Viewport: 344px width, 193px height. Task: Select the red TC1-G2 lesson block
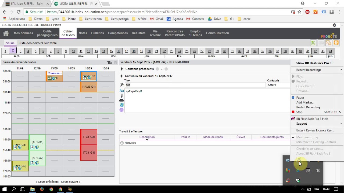89,137
